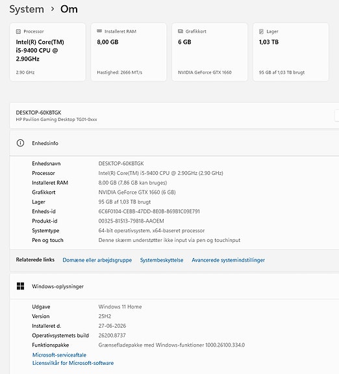
Task: Open Domæne eller arbejdsgruppe link
Action: coord(97,260)
